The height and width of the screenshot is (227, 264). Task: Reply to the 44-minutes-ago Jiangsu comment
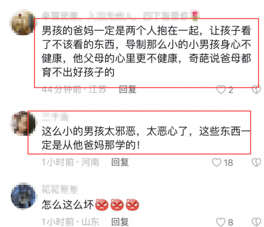click(128, 89)
